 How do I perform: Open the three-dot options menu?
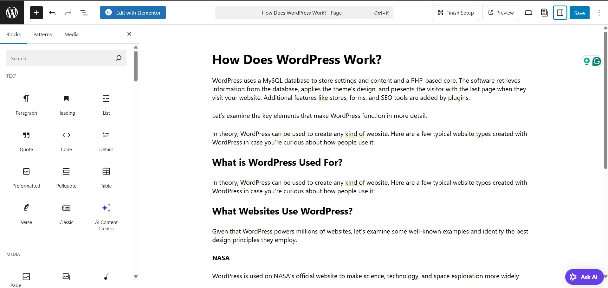coord(599,13)
